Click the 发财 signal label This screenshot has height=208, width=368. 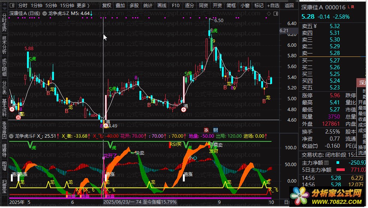click(x=214, y=151)
